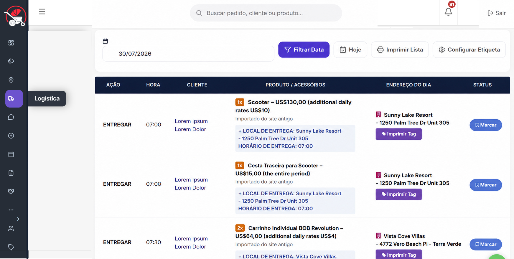Screen dimensions: 514x259
Task: Click the 07:30 time cell
Action: [154, 242]
